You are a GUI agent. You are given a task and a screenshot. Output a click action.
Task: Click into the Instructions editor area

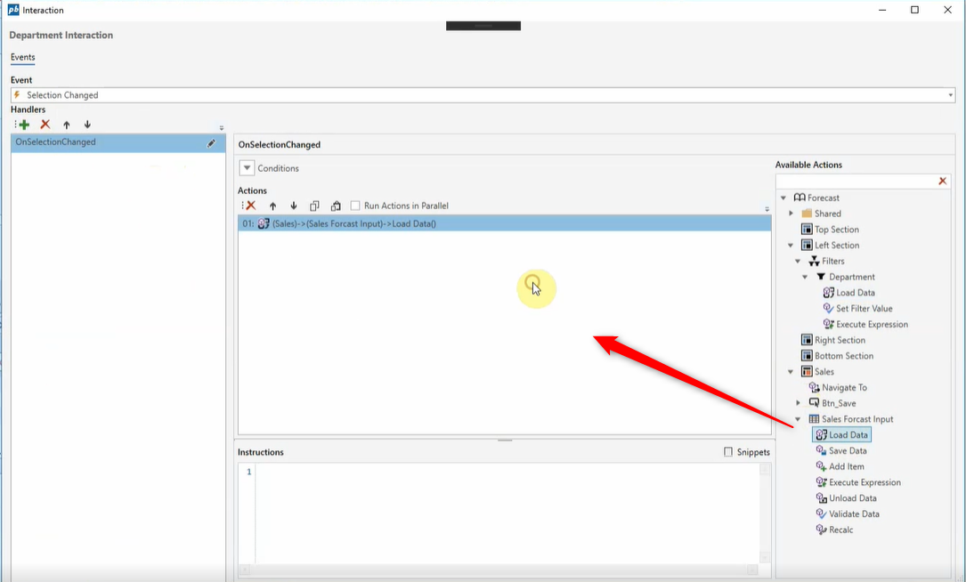(x=507, y=516)
